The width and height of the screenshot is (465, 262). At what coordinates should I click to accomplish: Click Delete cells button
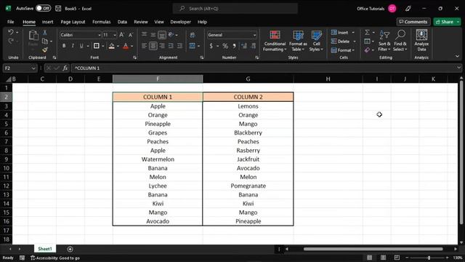341,41
